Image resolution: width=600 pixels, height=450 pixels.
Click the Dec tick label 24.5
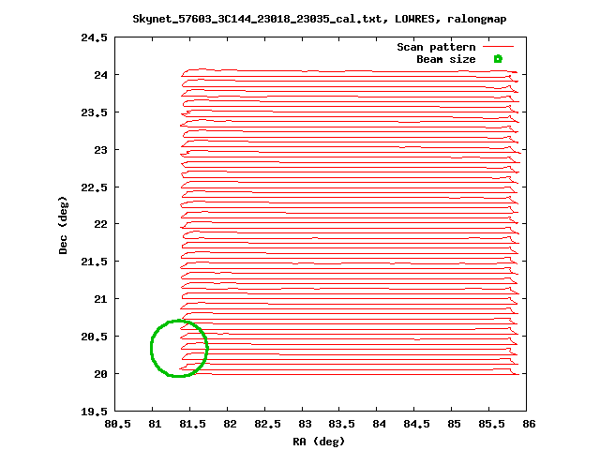pos(94,37)
